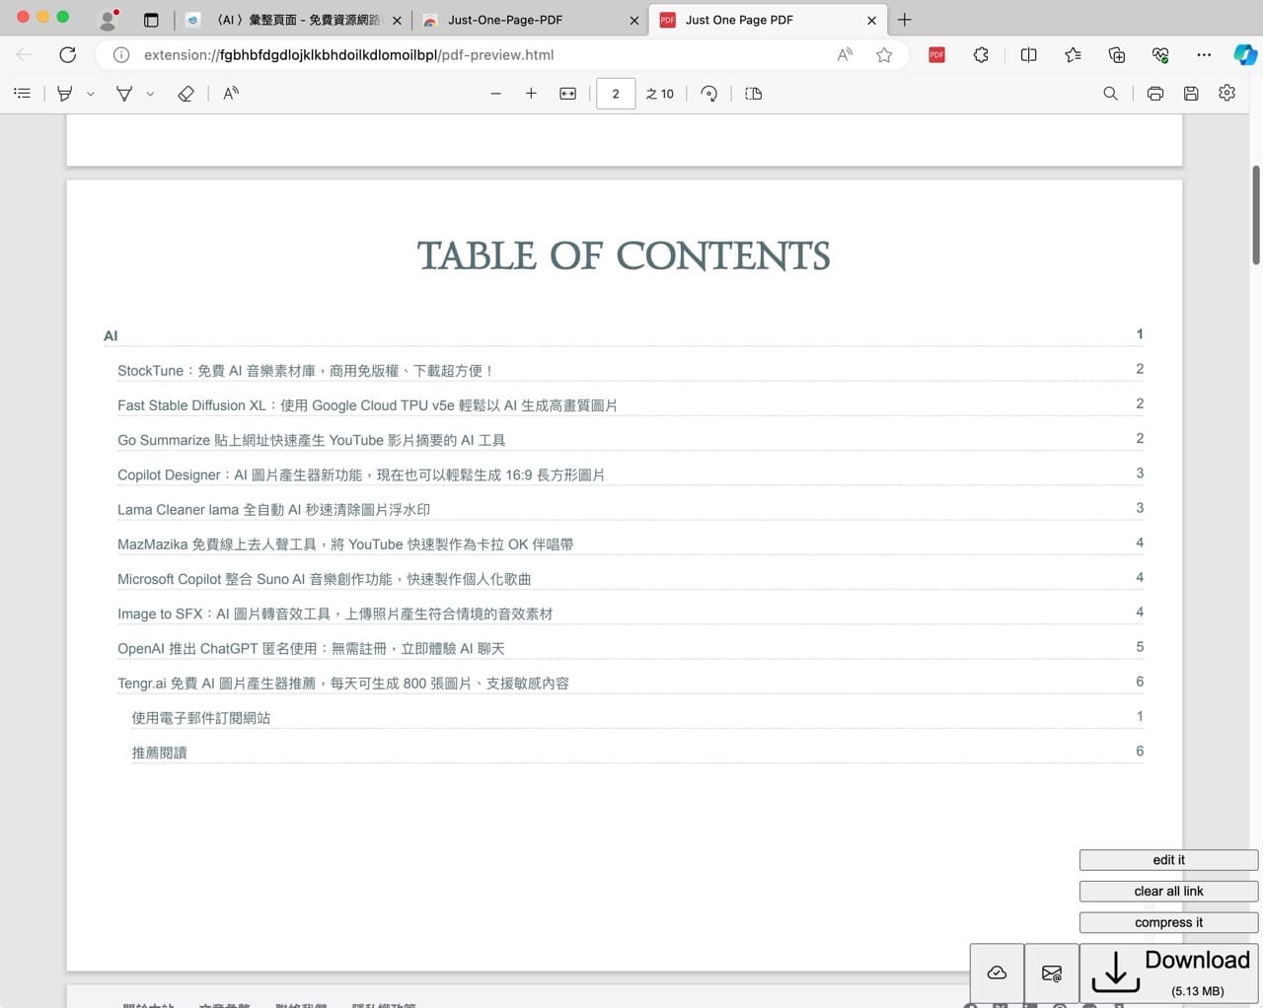Close the Just-One-Page-PDF tab

point(634,20)
